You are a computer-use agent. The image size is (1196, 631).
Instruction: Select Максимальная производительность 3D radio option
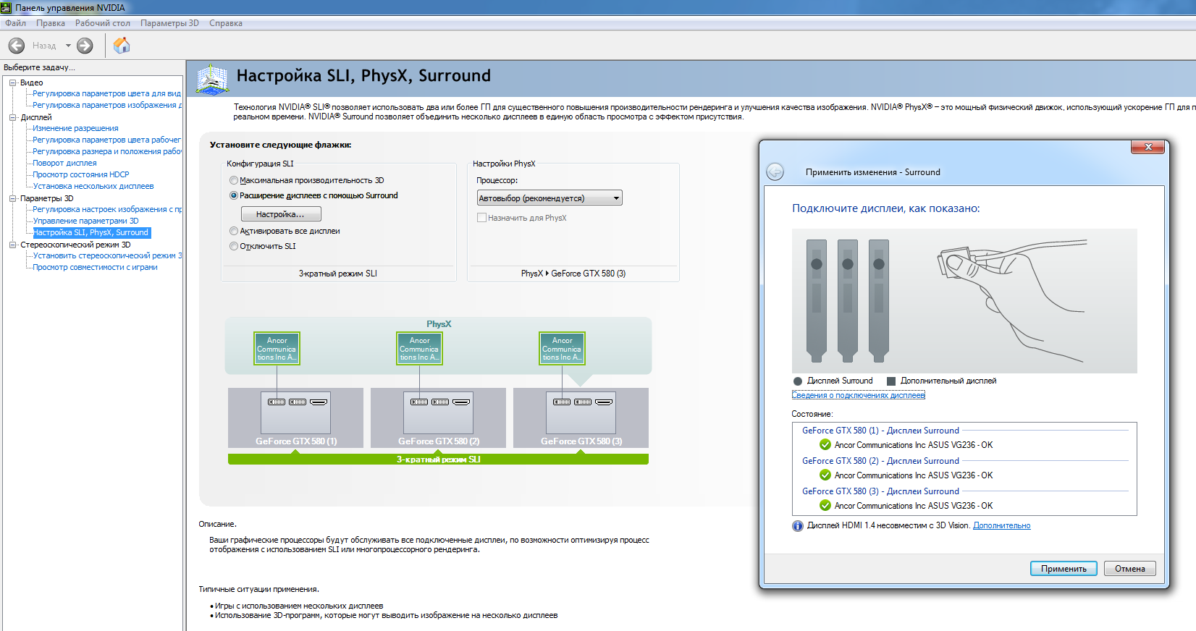click(x=234, y=180)
